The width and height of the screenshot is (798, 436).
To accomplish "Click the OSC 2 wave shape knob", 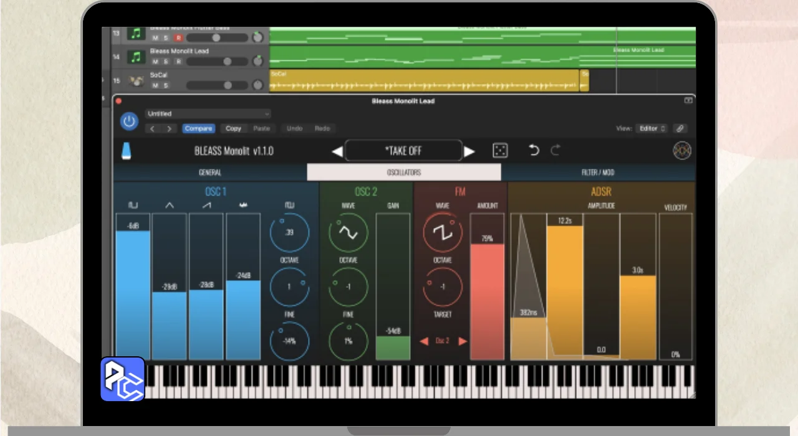I will click(348, 232).
